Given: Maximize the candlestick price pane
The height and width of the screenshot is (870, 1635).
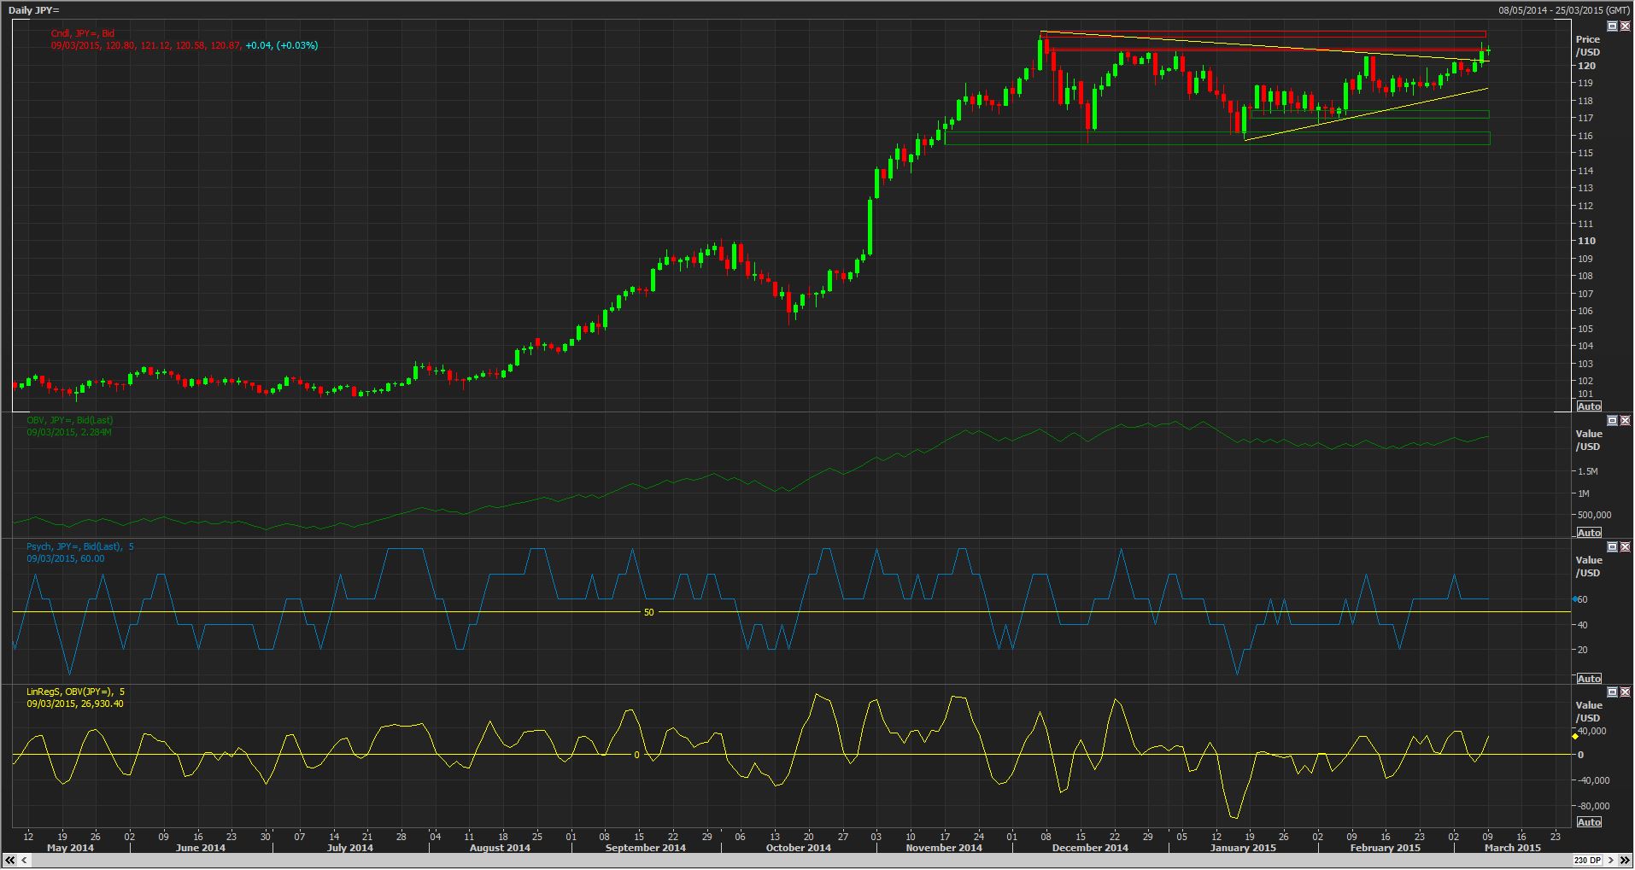Looking at the screenshot, I should (x=1612, y=26).
